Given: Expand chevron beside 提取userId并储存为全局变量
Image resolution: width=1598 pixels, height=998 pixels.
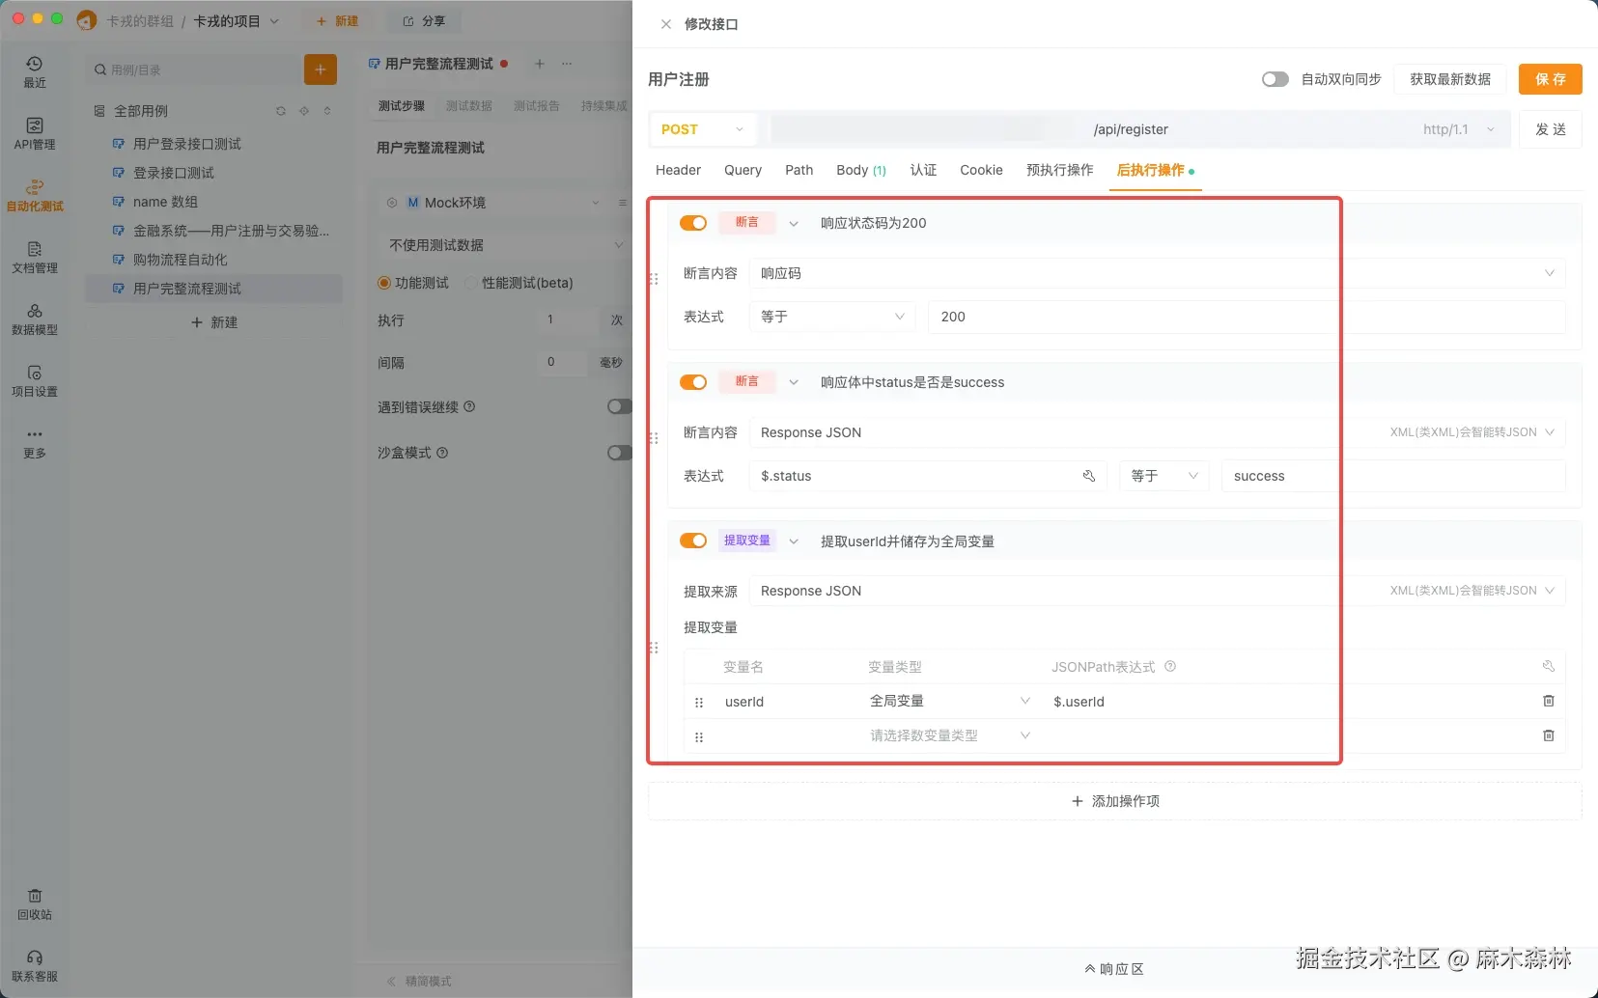Looking at the screenshot, I should point(794,541).
